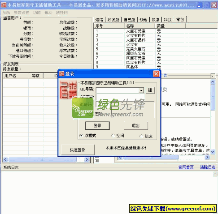Select the 双模式 radio option
Screen dimensions: 218x214
point(81,136)
